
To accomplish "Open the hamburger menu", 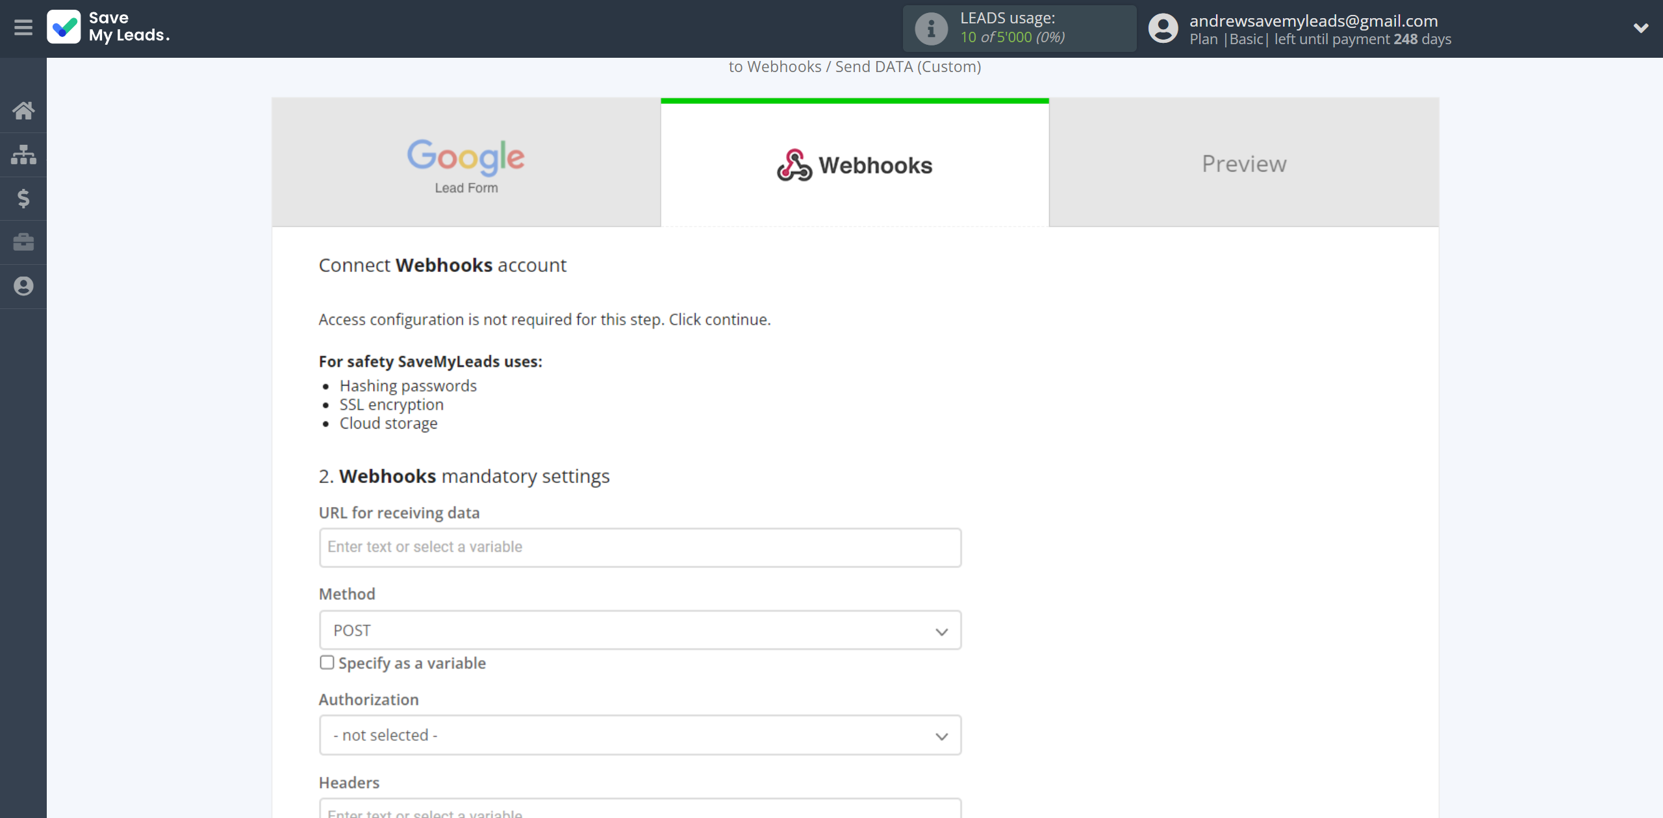I will point(23,27).
